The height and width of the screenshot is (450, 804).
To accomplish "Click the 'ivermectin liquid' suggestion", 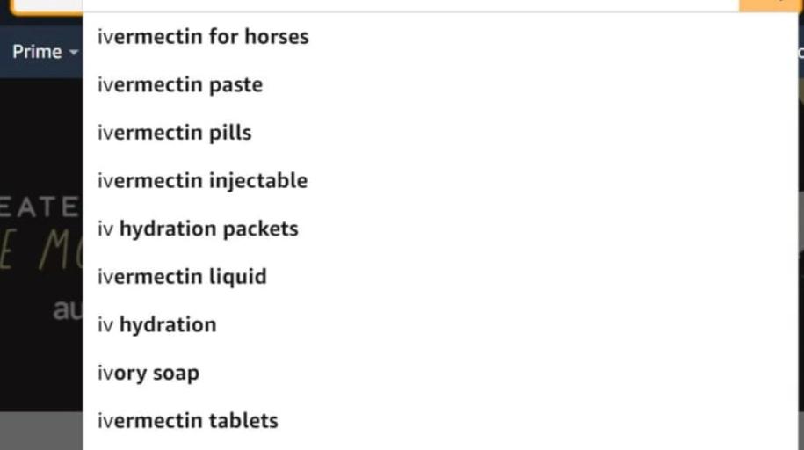I will [x=182, y=277].
